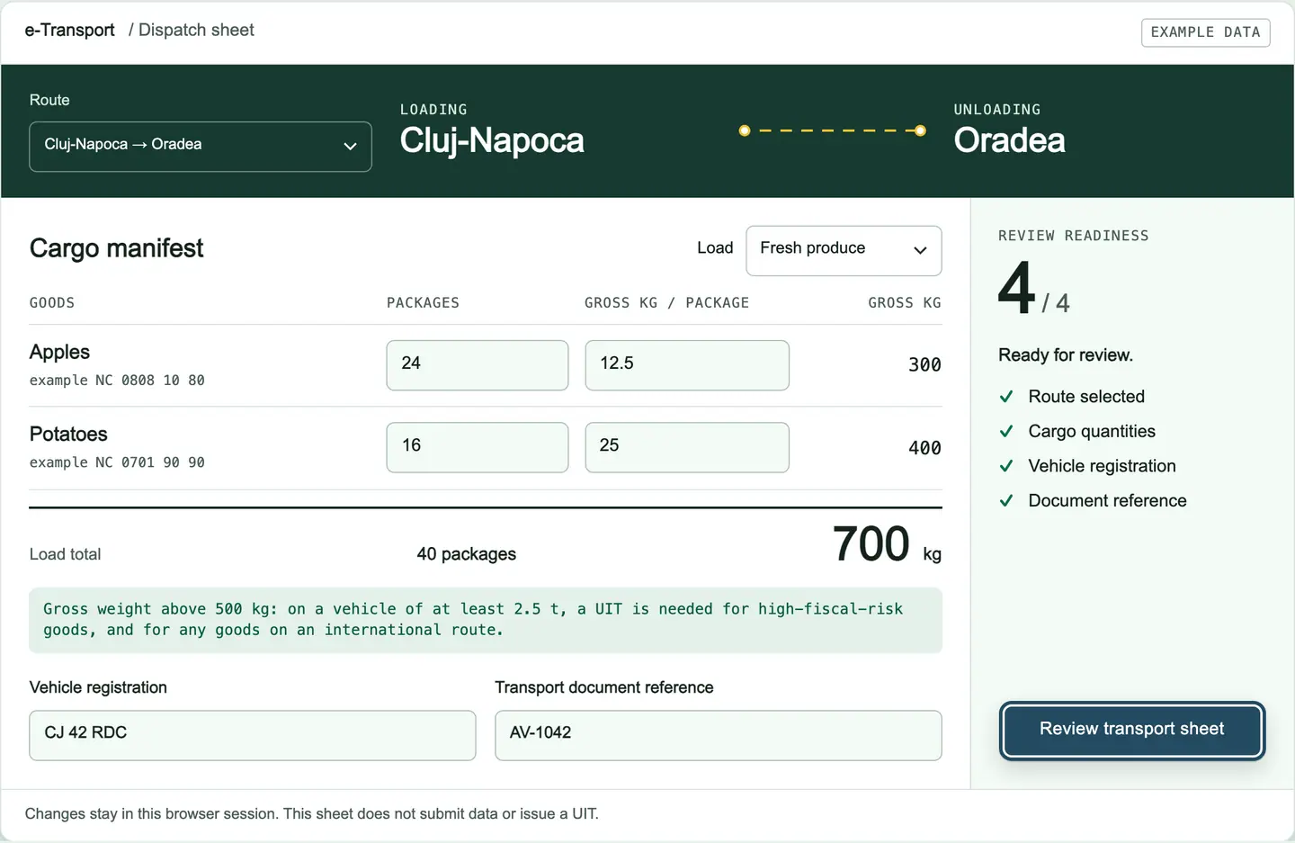Edit the Potatoes gross kg per package field
Image resolution: width=1295 pixels, height=843 pixels.
[x=687, y=447]
